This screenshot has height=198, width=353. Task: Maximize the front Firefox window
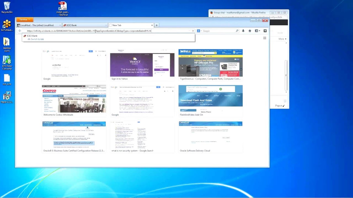click(x=259, y=21)
